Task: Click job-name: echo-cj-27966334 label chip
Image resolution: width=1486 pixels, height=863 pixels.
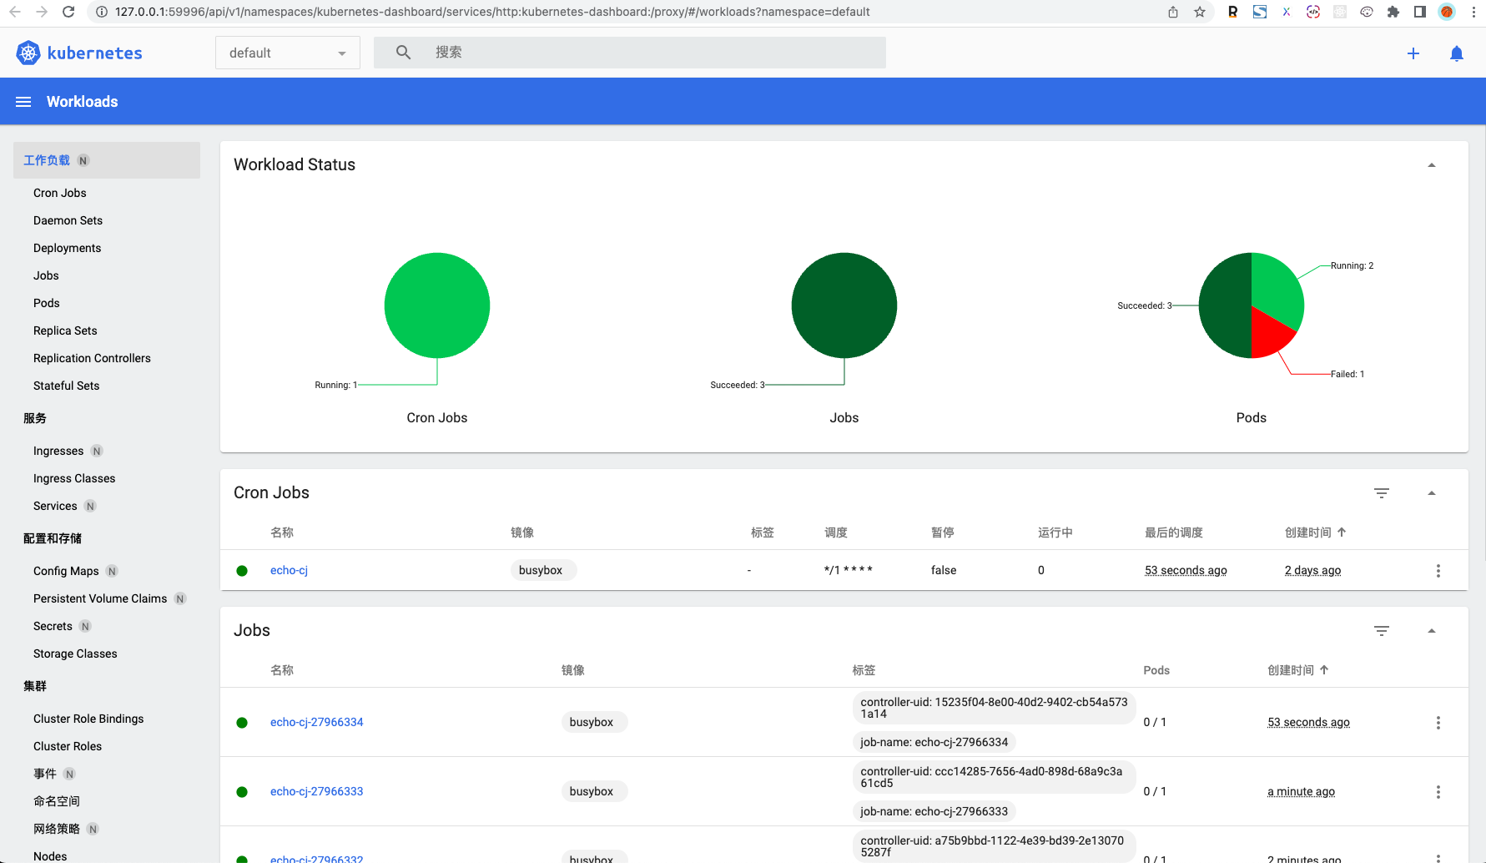Action: pyautogui.click(x=934, y=742)
